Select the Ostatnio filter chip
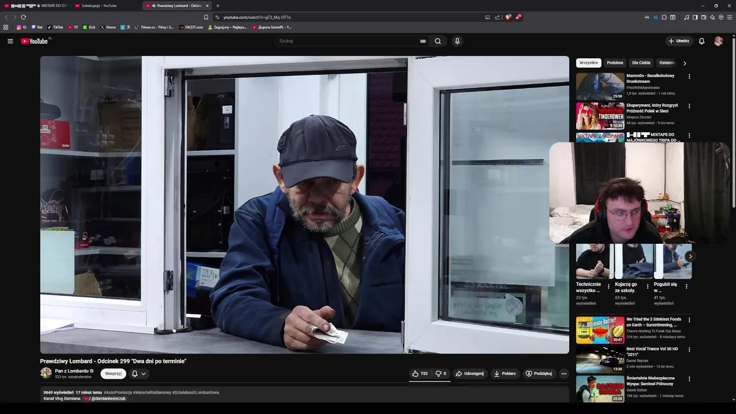Screen dimensions: 736x414 [667, 63]
